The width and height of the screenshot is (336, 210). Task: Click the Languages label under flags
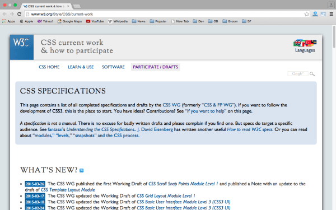pos(305,50)
